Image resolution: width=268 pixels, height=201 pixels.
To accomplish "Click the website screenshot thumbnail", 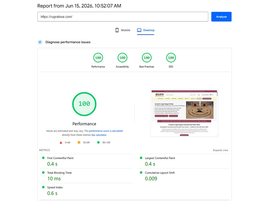I will 185,113.
